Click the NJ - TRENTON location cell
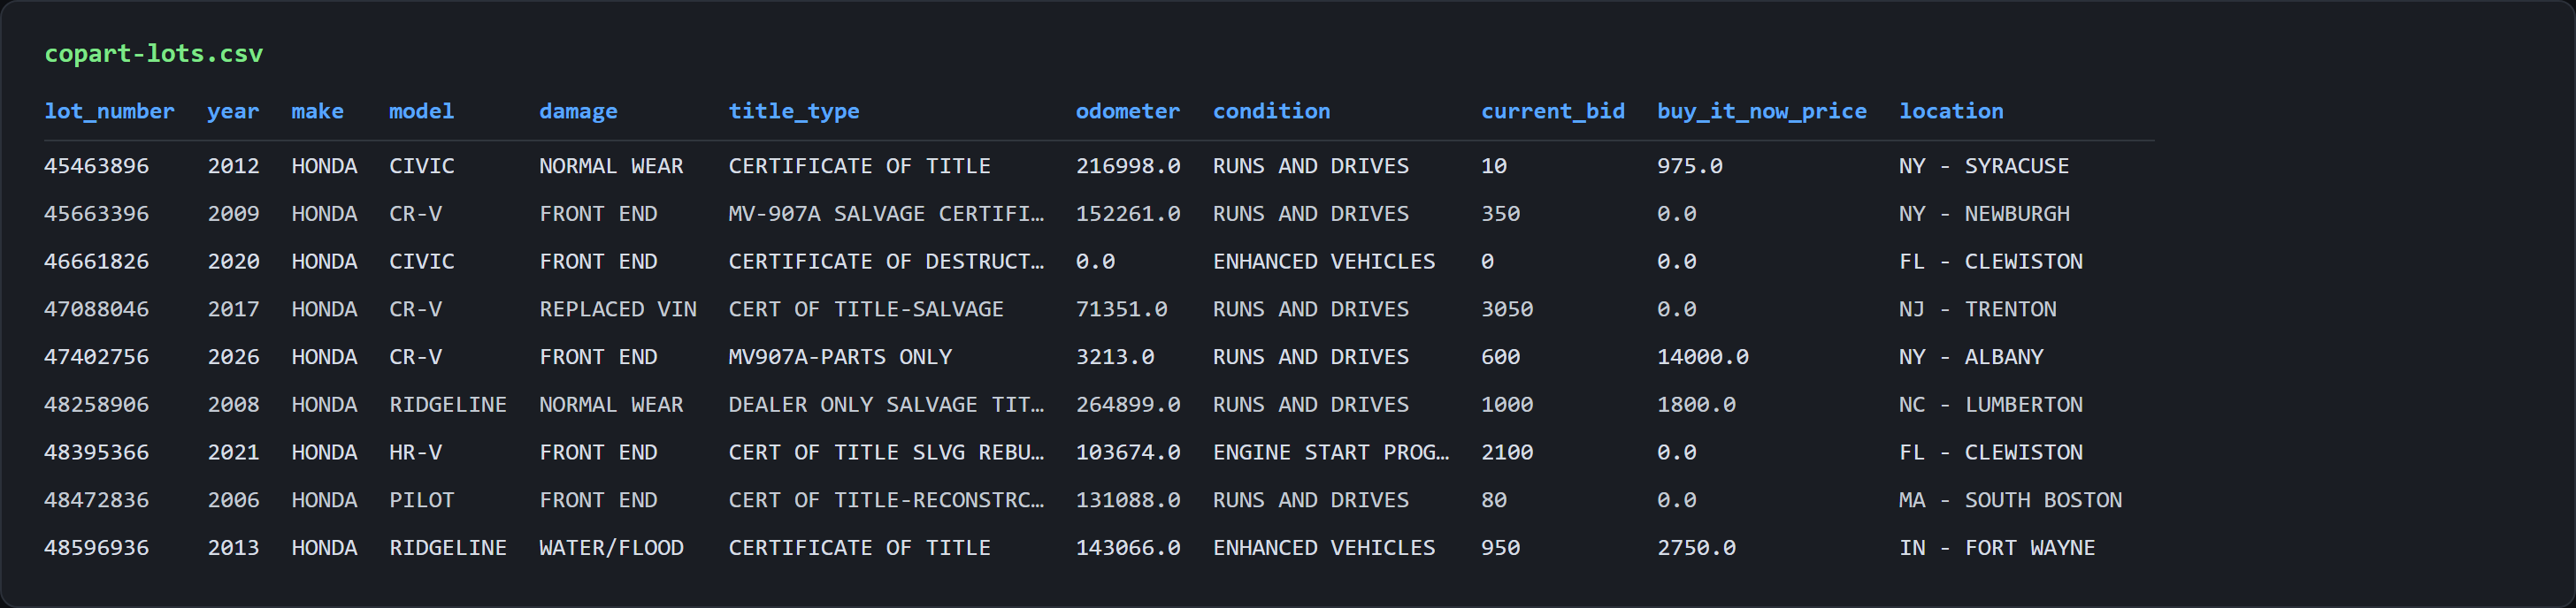 point(1977,309)
